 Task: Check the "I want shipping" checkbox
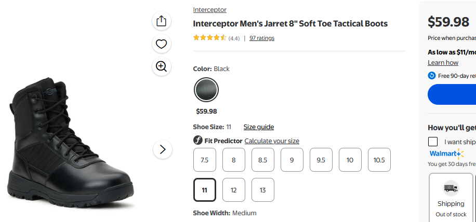[433, 142]
